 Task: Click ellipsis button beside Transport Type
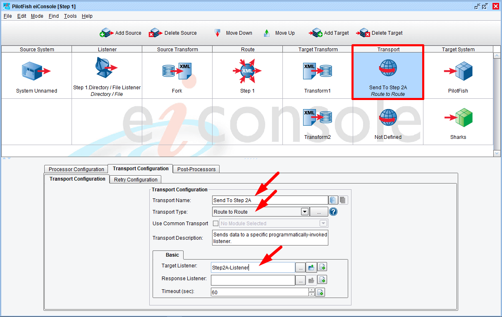(319, 212)
